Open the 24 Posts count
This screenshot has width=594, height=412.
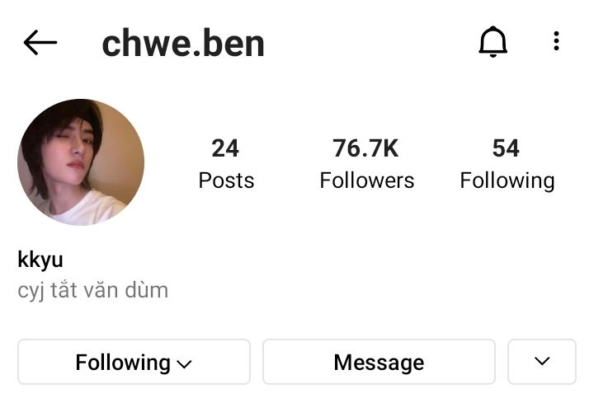tap(226, 163)
